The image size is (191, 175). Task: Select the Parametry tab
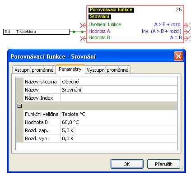(70, 69)
